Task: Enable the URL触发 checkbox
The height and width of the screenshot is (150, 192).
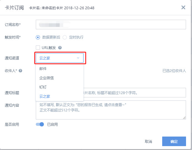Action: tap(38, 48)
